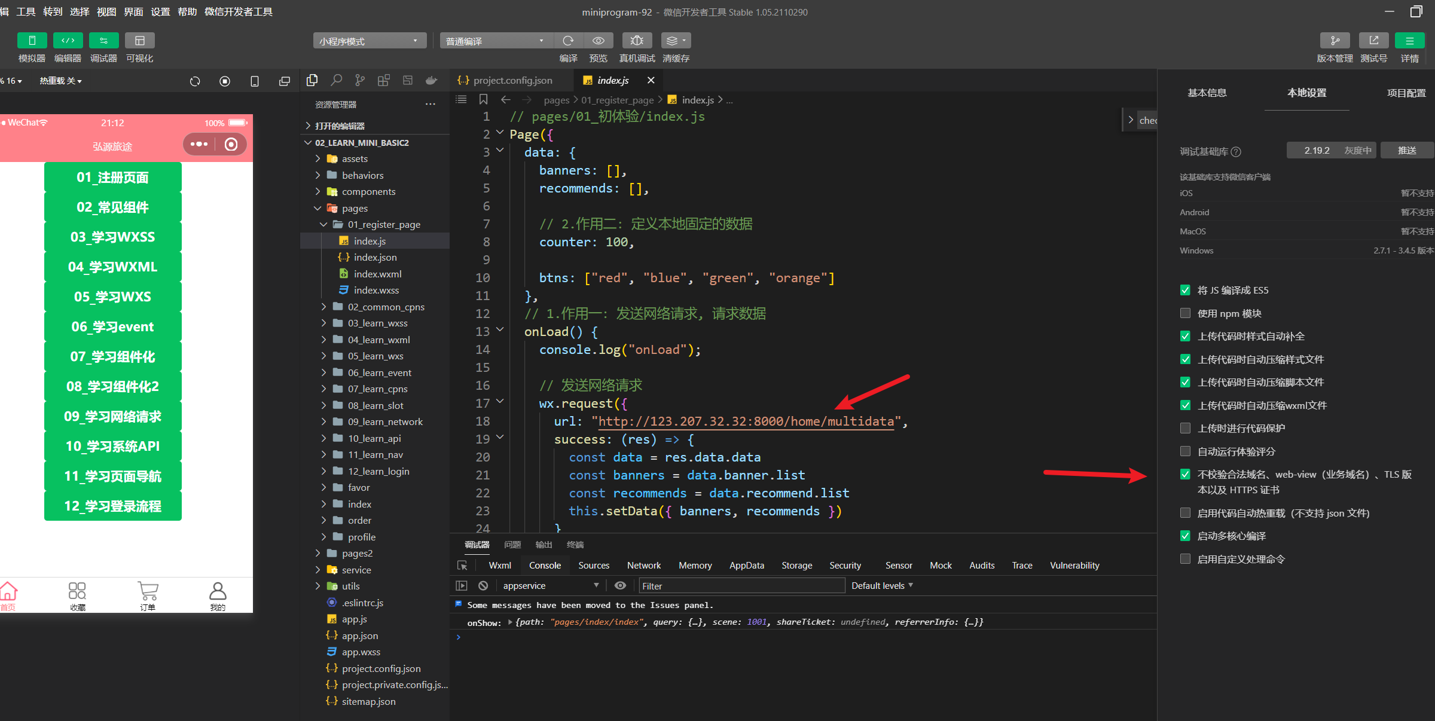This screenshot has height=721, width=1435.
Task: Enable 使用 npm 模块 checkbox
Action: click(x=1185, y=313)
